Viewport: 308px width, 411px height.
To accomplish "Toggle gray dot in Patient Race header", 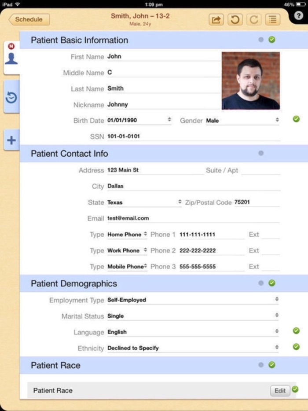I will coord(261,365).
